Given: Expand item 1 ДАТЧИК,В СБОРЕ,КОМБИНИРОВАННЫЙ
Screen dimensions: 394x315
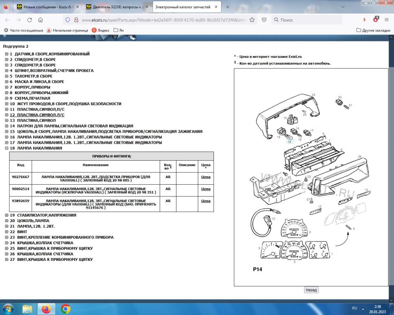Looking at the screenshot, I should tap(7, 54).
